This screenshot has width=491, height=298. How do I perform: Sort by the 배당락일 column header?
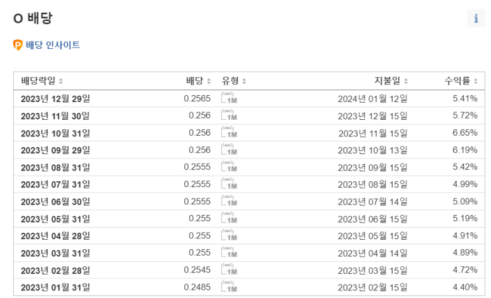pyautogui.click(x=42, y=81)
